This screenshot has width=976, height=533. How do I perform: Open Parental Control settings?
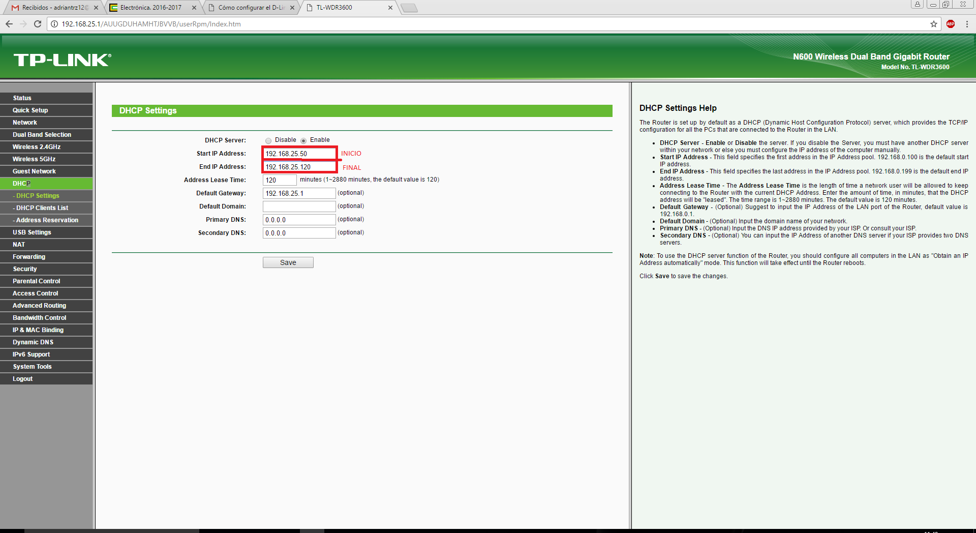tap(46, 281)
